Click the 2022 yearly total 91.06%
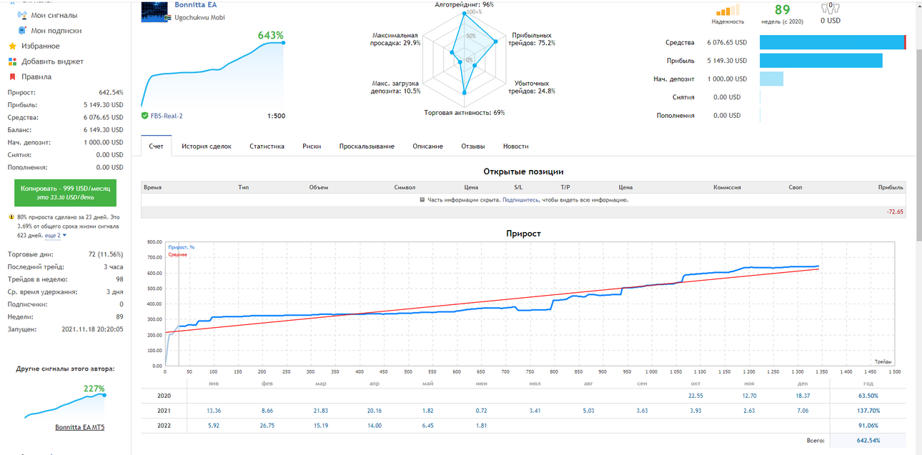Screen dimensions: 922x455 click(x=868, y=426)
